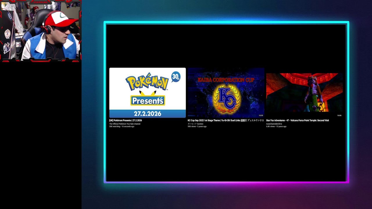This screenshot has width=372, height=209.
Task: Open the AuraChannelerChris channel link
Action: coord(274,124)
